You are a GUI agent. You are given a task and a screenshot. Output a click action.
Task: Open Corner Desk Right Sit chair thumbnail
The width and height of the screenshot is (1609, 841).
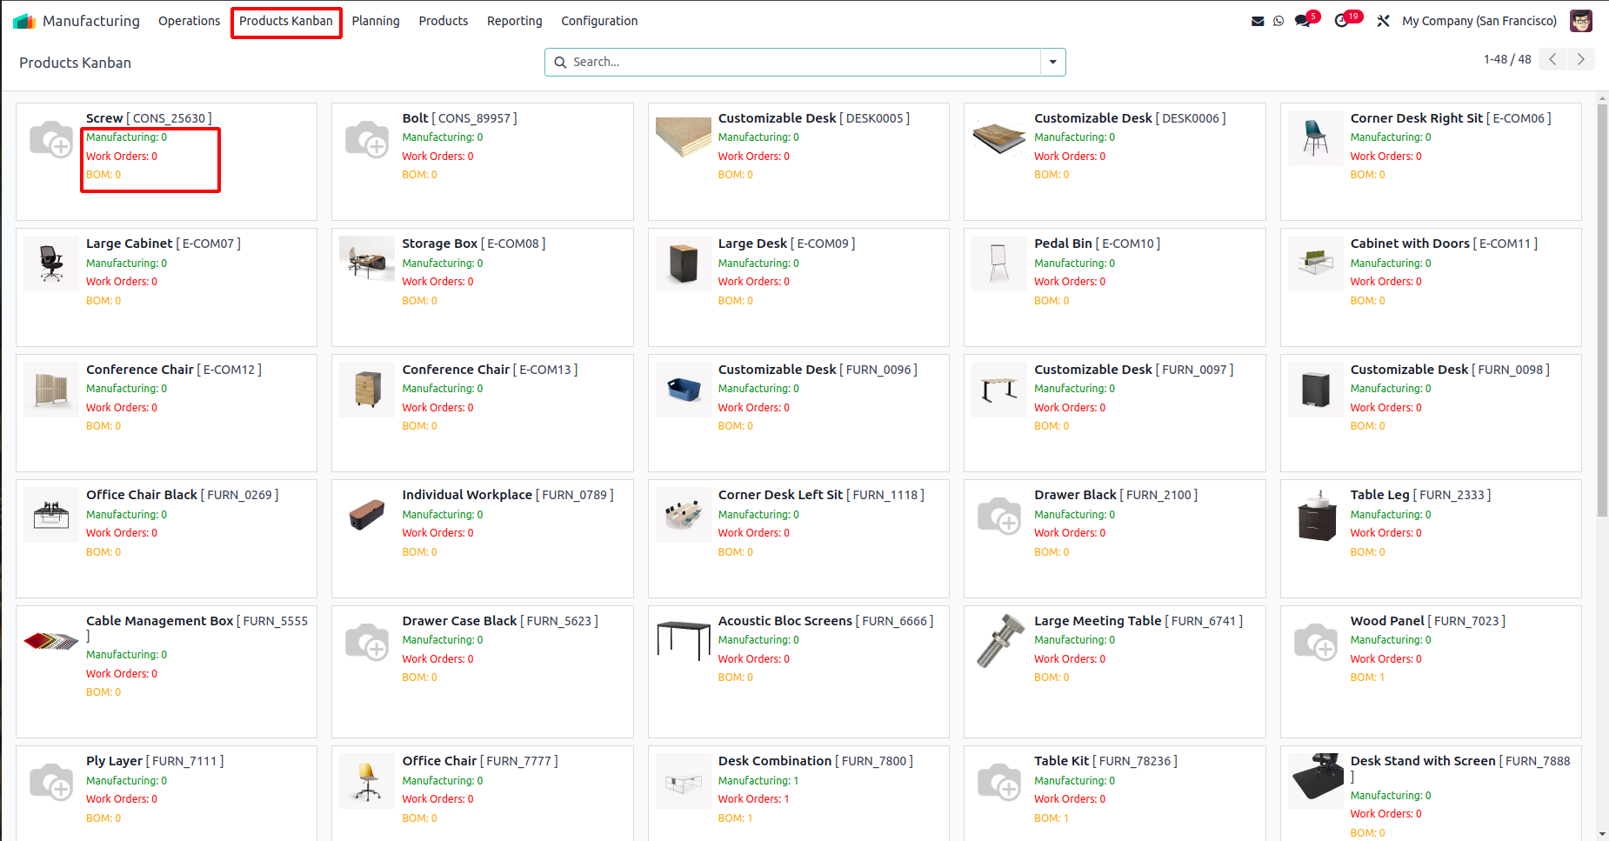pos(1316,138)
